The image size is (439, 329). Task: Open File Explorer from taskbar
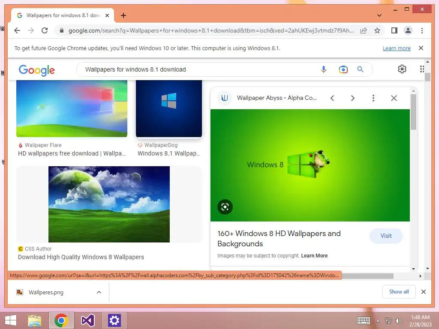[35, 320]
